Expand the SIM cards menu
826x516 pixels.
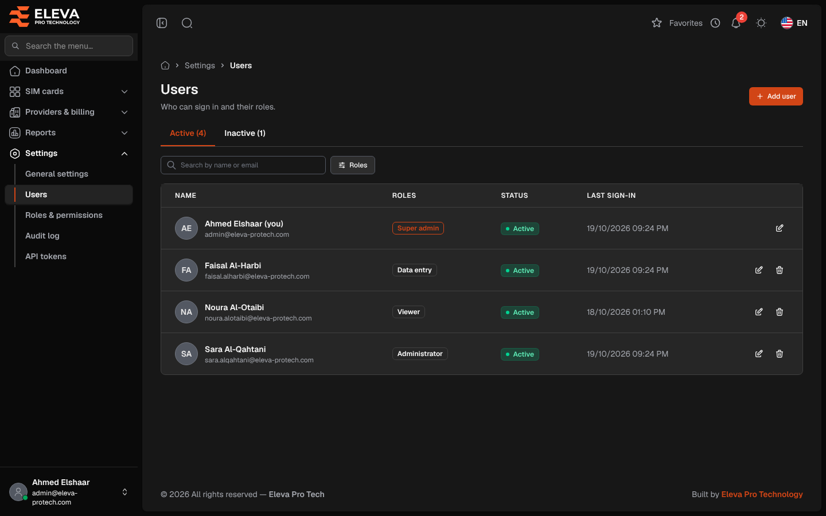pos(69,91)
